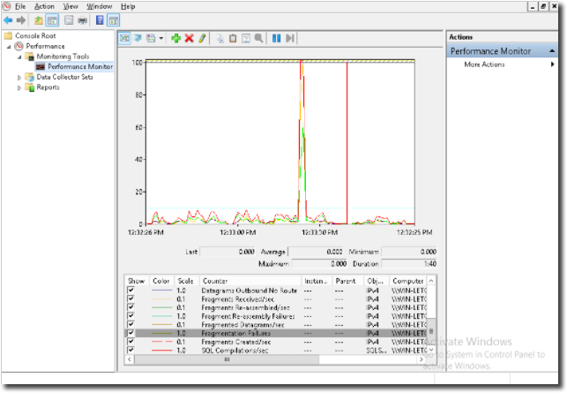Select Data Collector Sets node
Image resolution: width=567 pixels, height=393 pixels.
click(x=64, y=77)
